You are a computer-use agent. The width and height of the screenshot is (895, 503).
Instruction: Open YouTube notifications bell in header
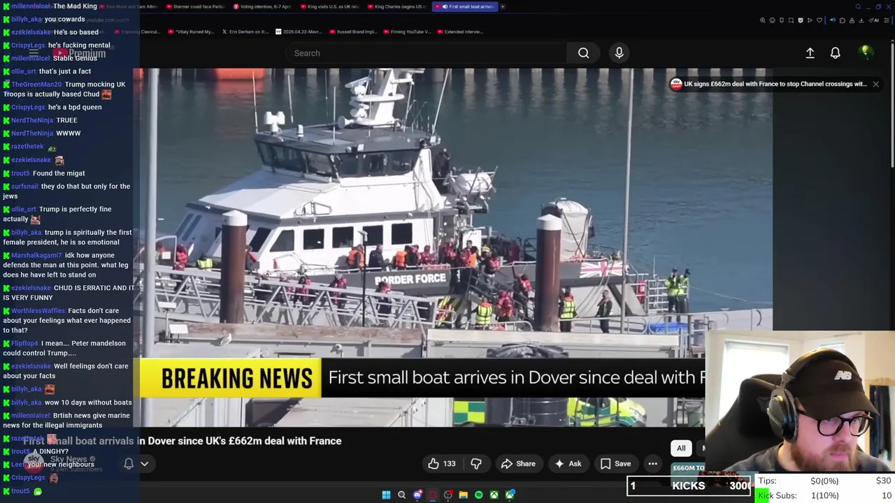(x=835, y=53)
